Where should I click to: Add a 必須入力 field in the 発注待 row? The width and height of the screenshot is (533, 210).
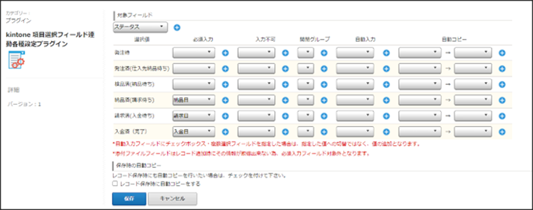(225, 53)
